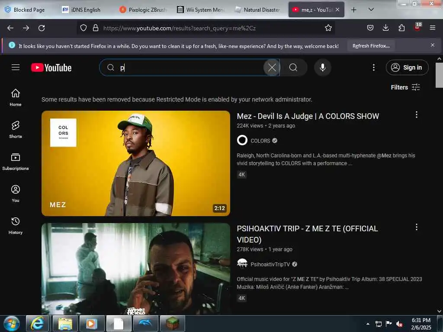Screen dimensions: 443x332
Task: Open the Minecraft grass block taskbar icon
Action: (172, 323)
